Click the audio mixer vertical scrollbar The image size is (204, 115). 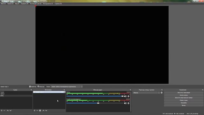tap(131, 101)
